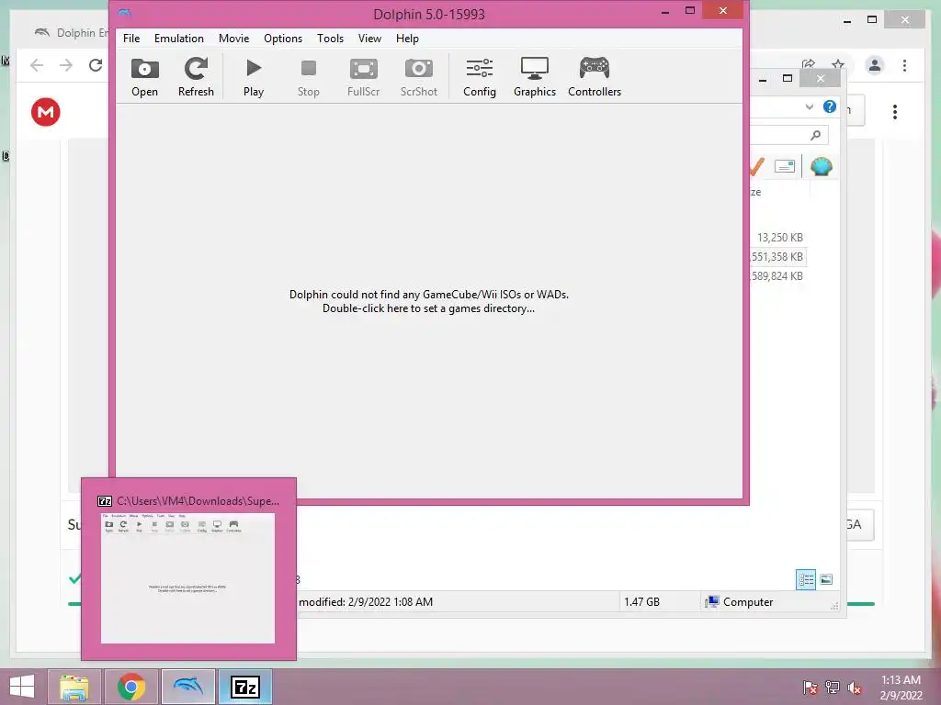This screenshot has height=705, width=941.
Task: Open the MEGA page's three-dot options menu
Action: [895, 112]
